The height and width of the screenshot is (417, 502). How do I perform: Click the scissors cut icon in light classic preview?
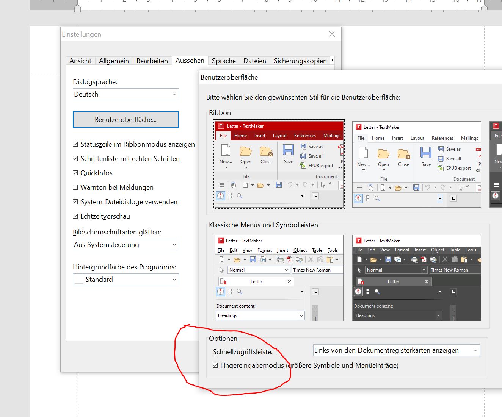pyautogui.click(x=311, y=259)
